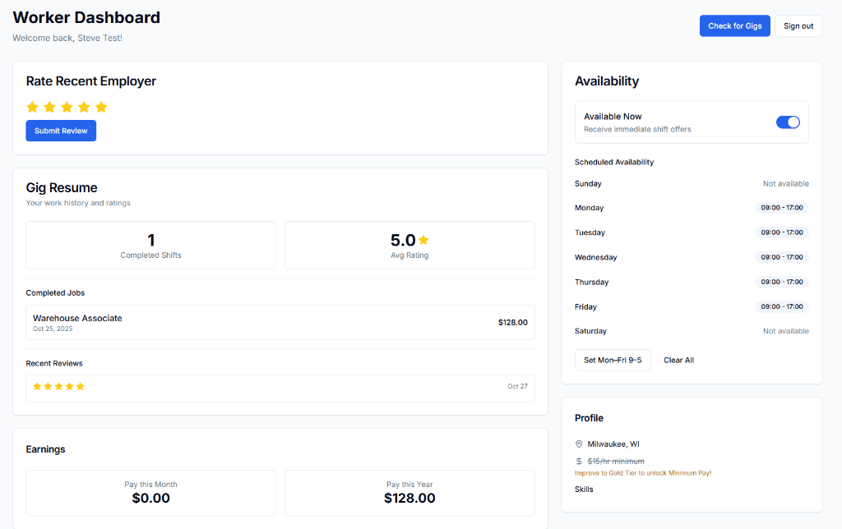Click the first star under Rate Recent Employer

point(33,107)
